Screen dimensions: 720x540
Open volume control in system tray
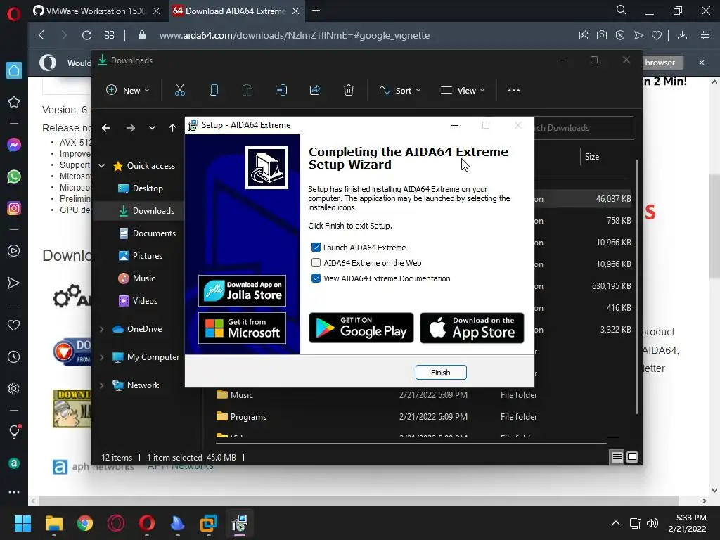pyautogui.click(x=652, y=523)
